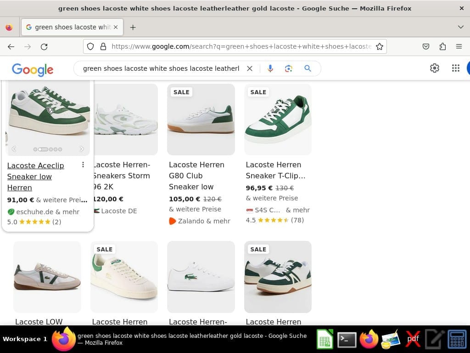
Task: Click the 4.5 star rating (78)
Action: 275,220
